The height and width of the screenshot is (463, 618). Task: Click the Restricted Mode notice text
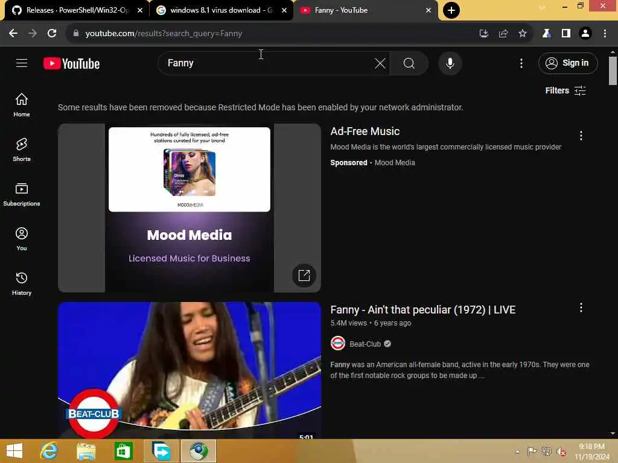click(261, 107)
